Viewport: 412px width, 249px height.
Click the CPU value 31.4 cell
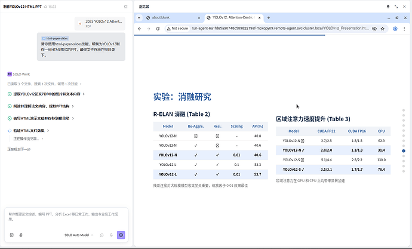[x=382, y=150]
